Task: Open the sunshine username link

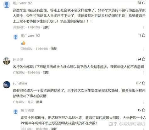Action: [x=20, y=83]
